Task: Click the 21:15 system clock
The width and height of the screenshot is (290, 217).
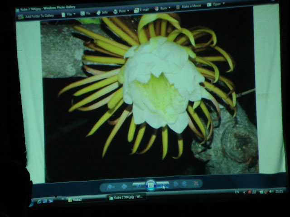Action: coord(279,192)
